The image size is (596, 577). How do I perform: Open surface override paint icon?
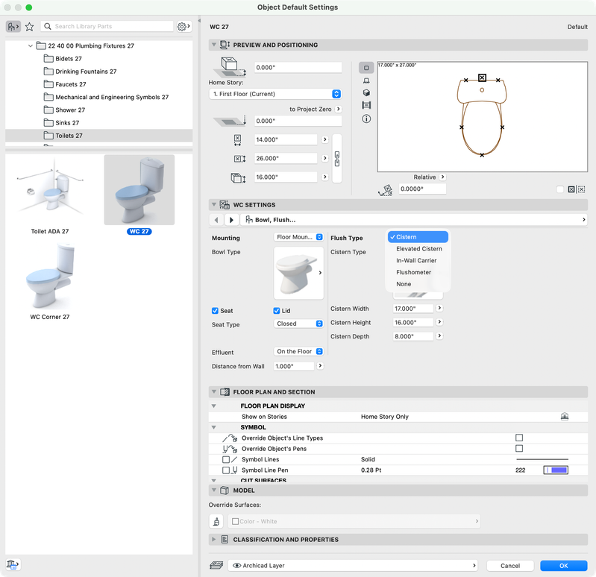(x=216, y=521)
